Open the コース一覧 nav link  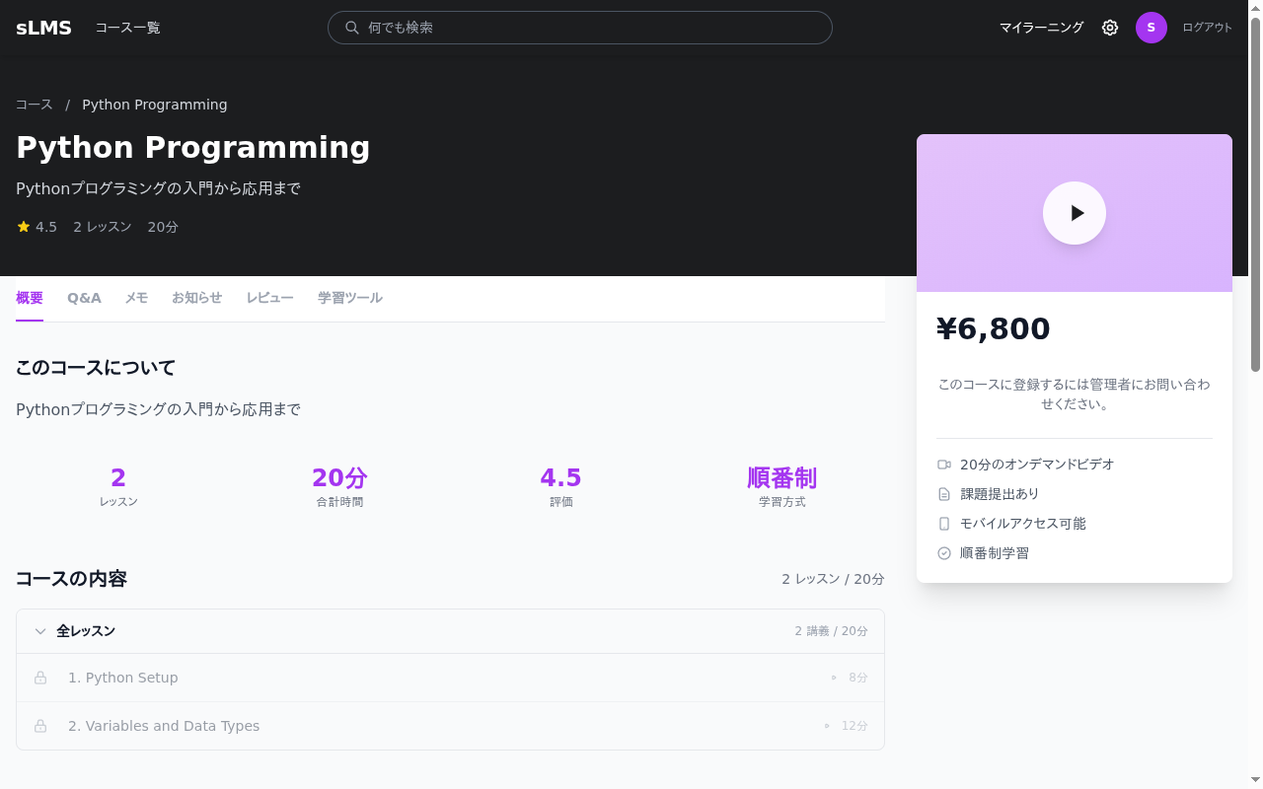click(127, 28)
